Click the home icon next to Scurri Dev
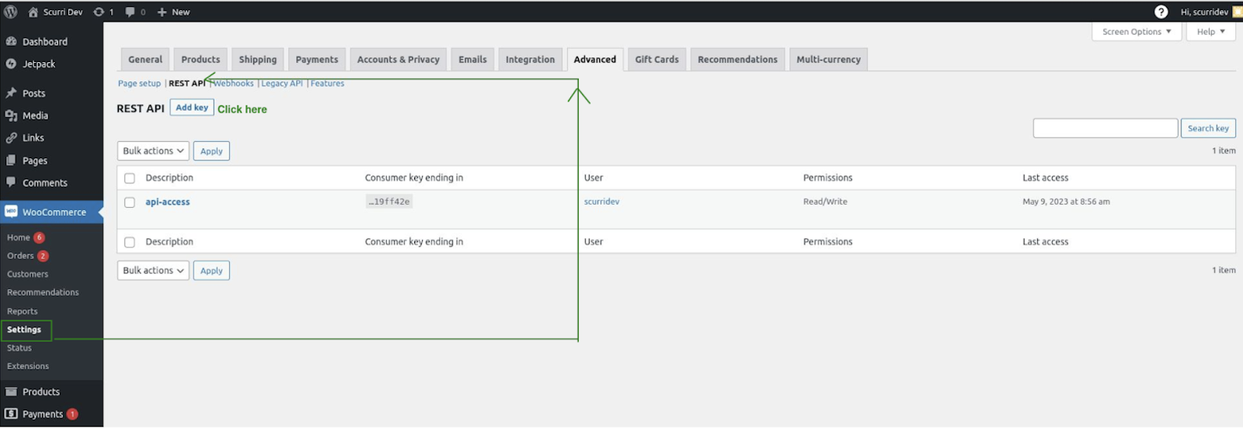 [x=33, y=12]
